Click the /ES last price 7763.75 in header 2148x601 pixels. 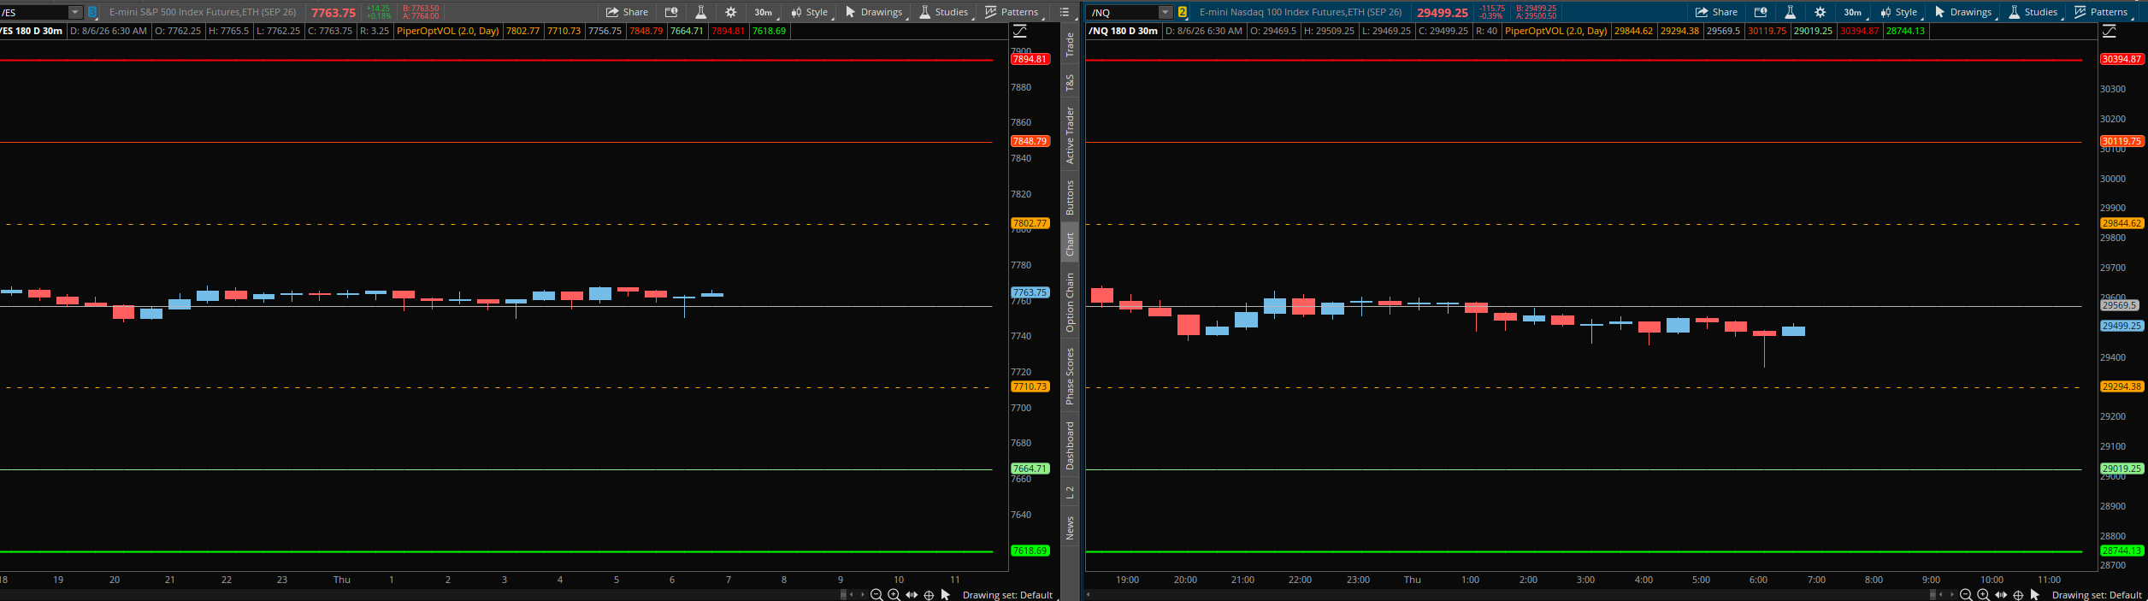333,13
